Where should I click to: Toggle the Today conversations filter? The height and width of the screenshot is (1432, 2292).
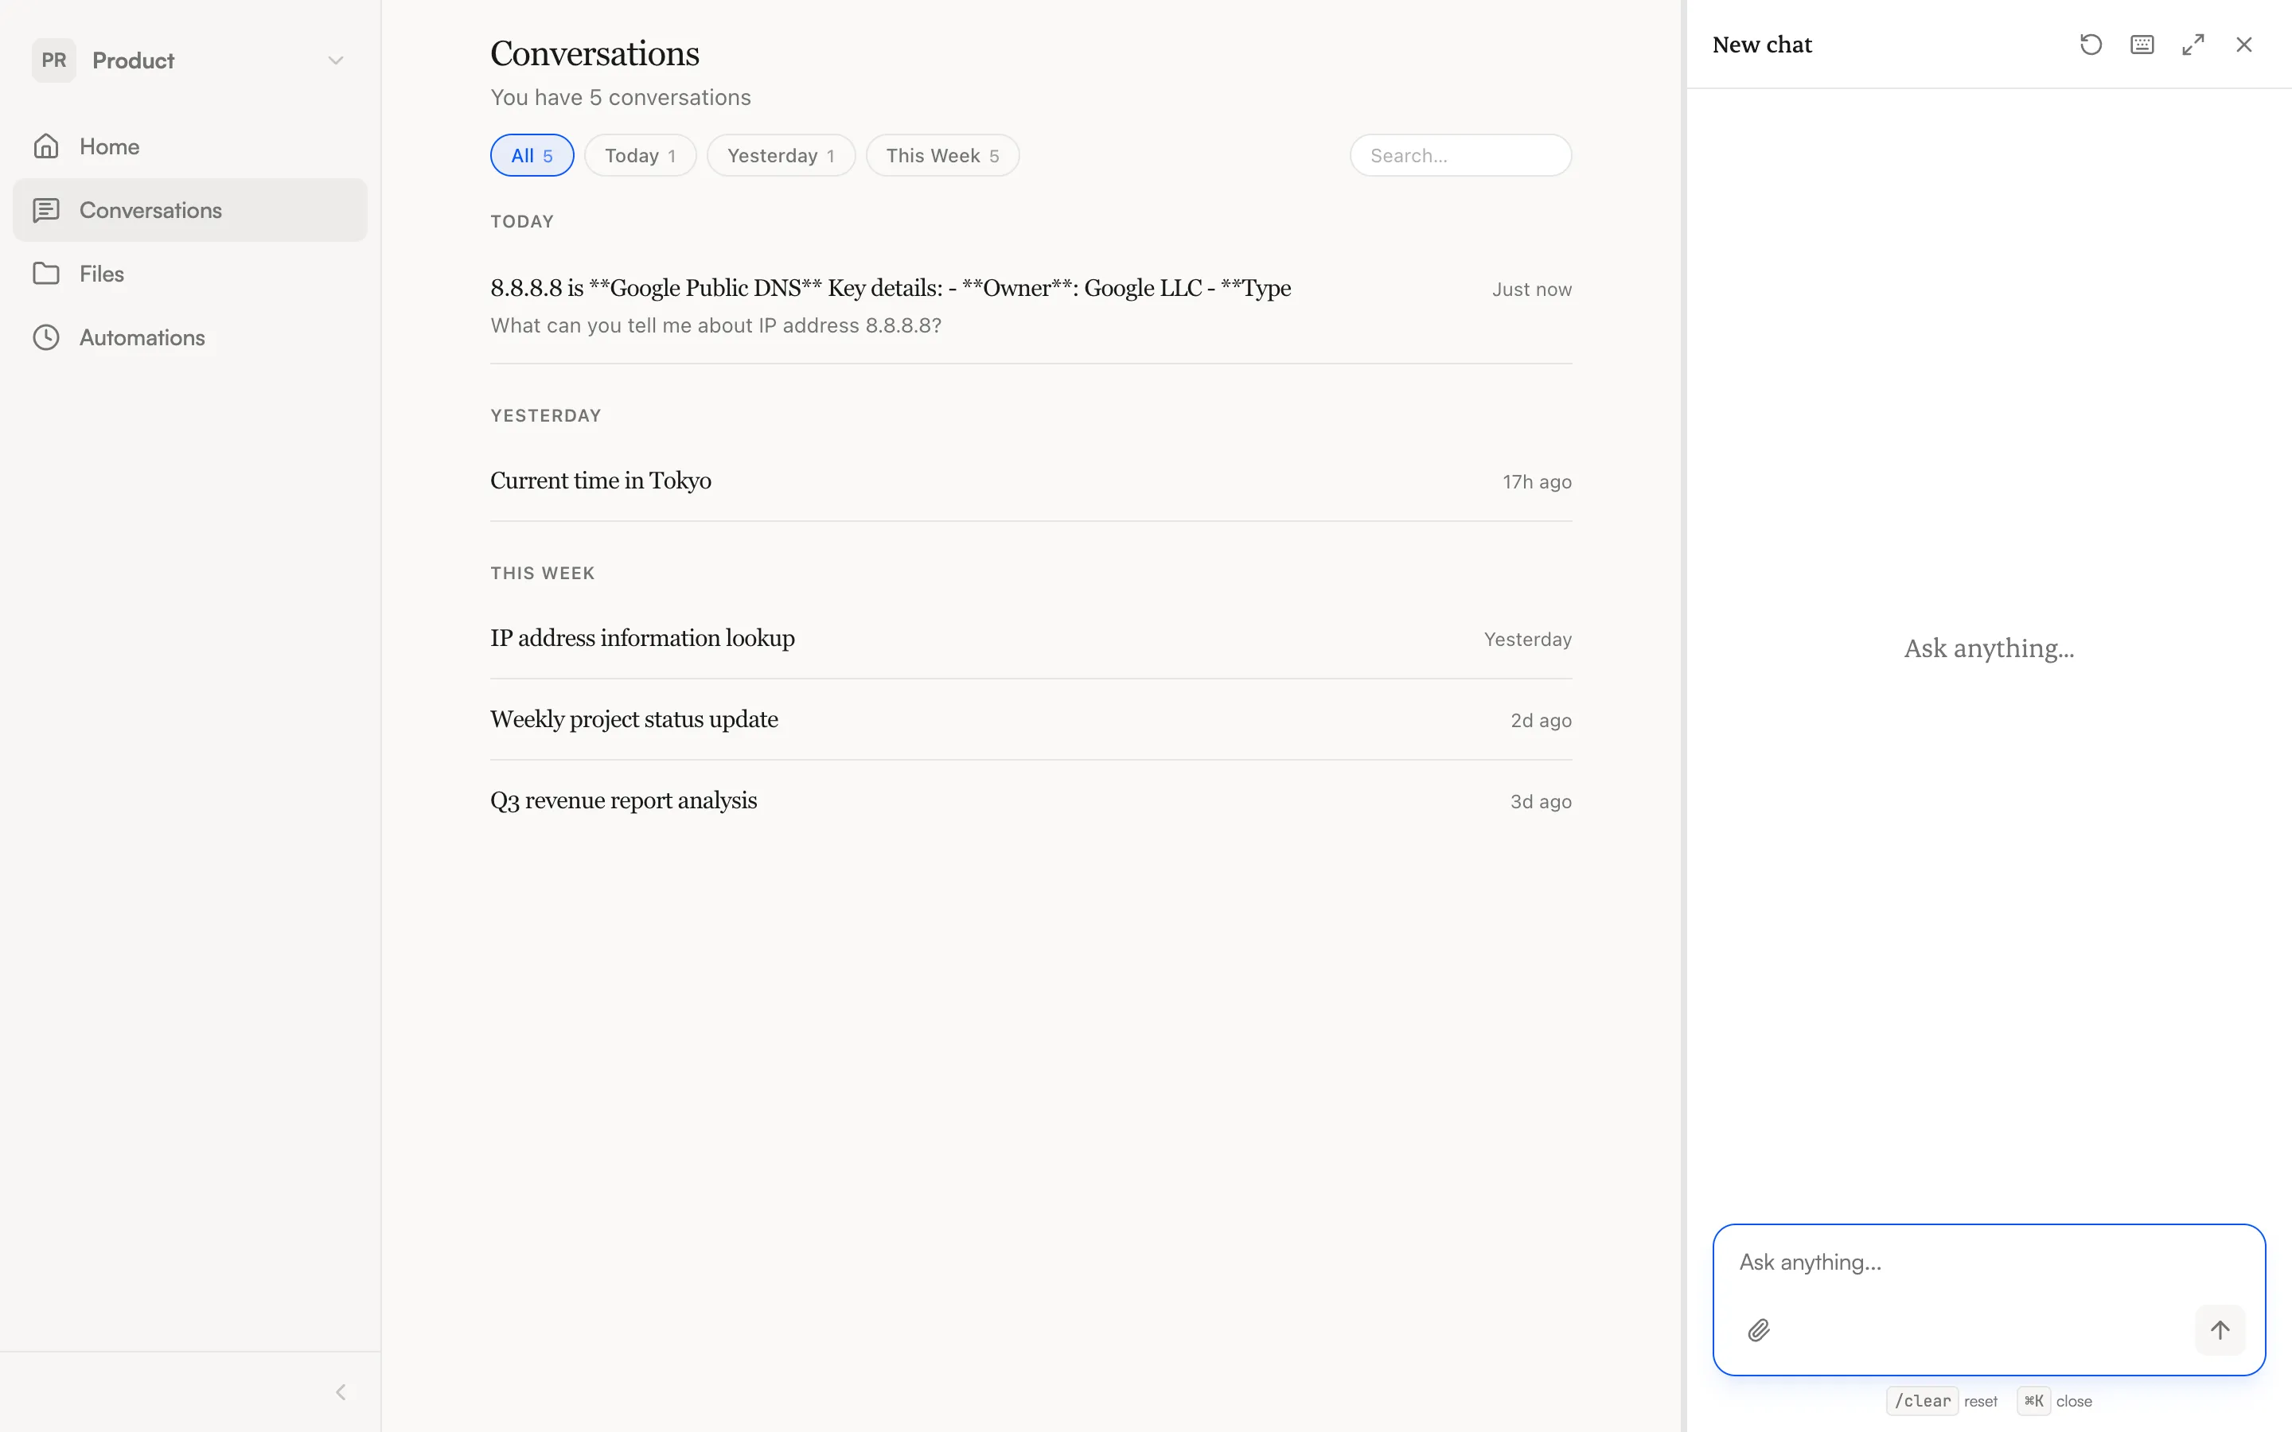tap(640, 154)
